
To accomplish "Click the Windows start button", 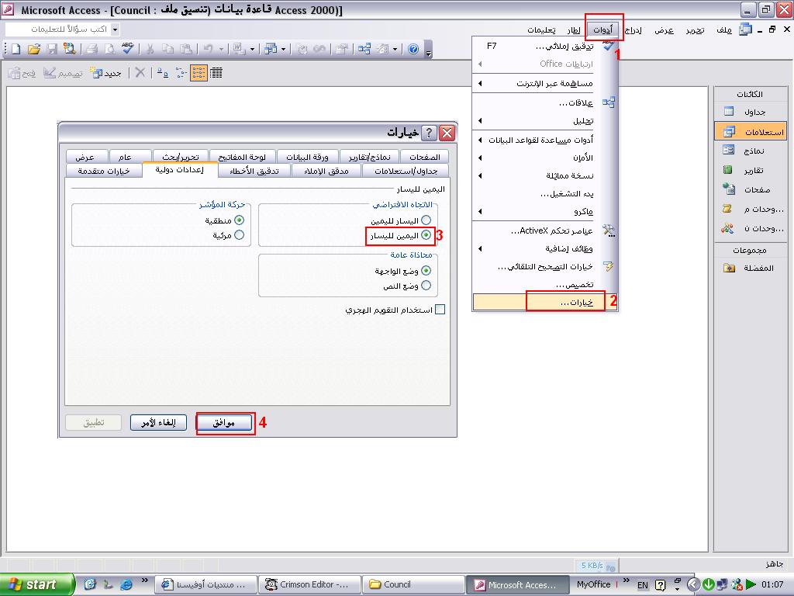I will click(36, 584).
